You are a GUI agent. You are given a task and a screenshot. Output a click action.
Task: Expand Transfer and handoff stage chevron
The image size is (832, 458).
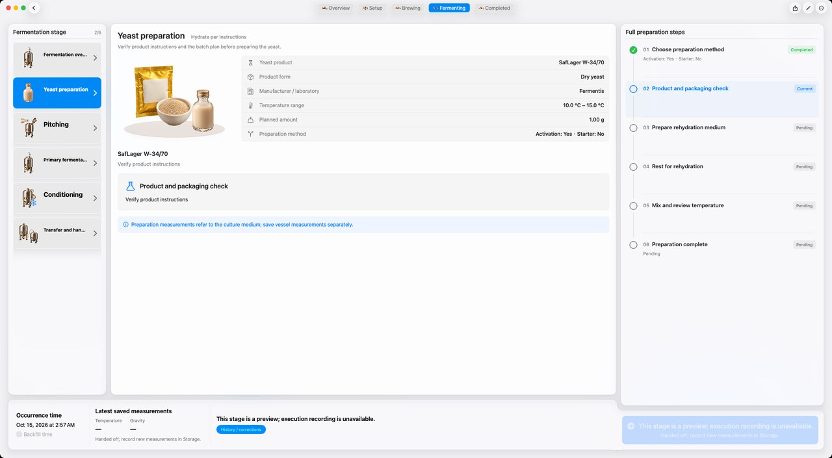point(95,233)
